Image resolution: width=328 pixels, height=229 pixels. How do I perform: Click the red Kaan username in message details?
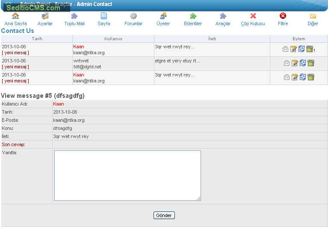pos(59,104)
